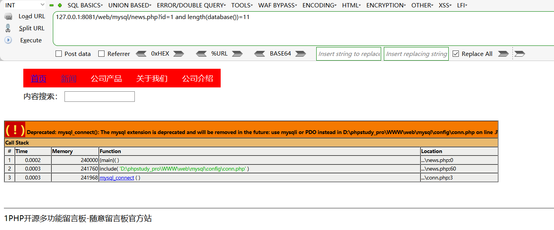Image resolution: width=554 pixels, height=230 pixels.
Task: Open the UNION BASED dropdown menu
Action: click(130, 5)
